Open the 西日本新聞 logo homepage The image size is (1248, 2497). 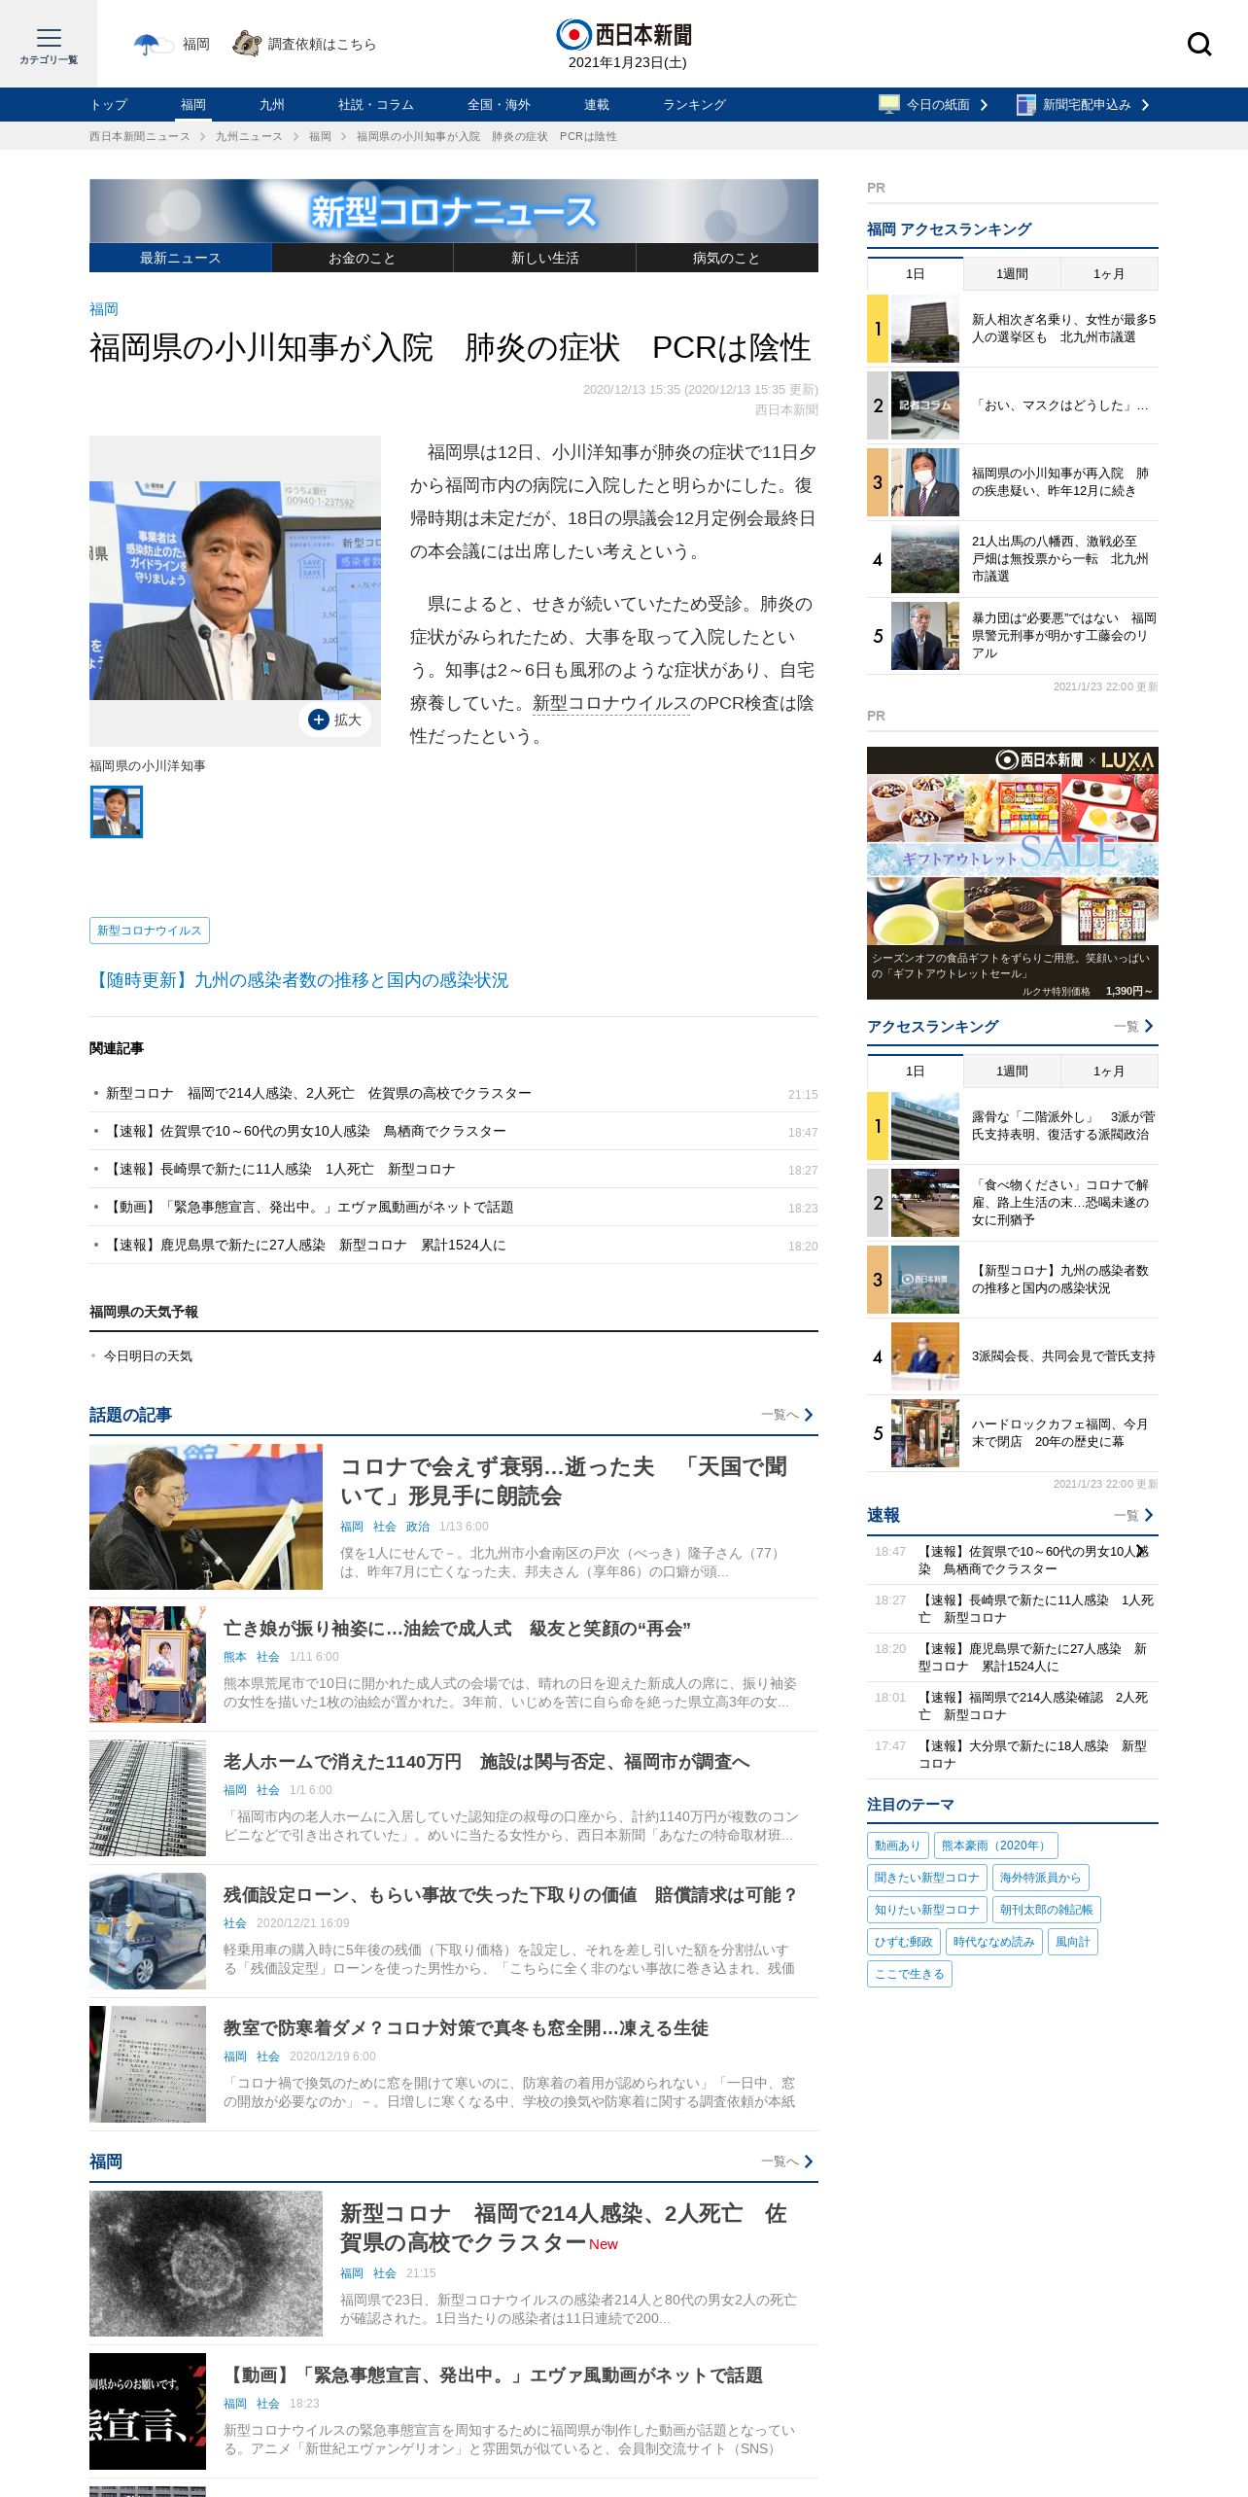pyautogui.click(x=624, y=35)
